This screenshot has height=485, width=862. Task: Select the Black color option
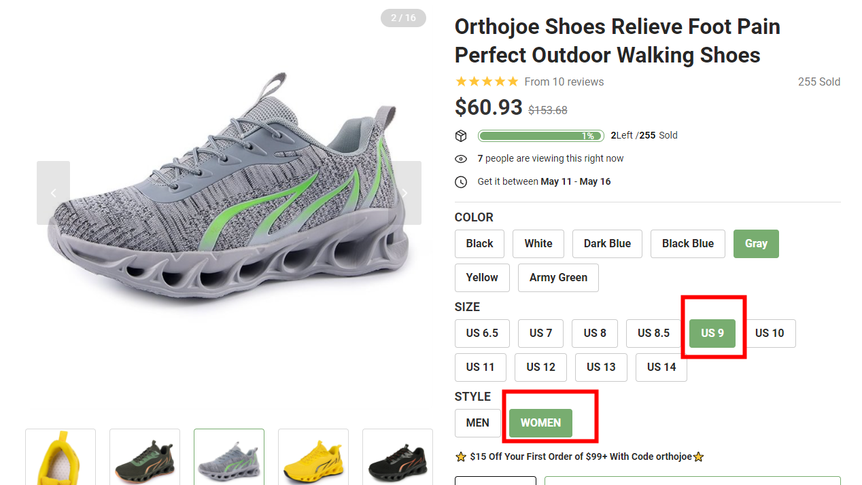pyautogui.click(x=479, y=244)
